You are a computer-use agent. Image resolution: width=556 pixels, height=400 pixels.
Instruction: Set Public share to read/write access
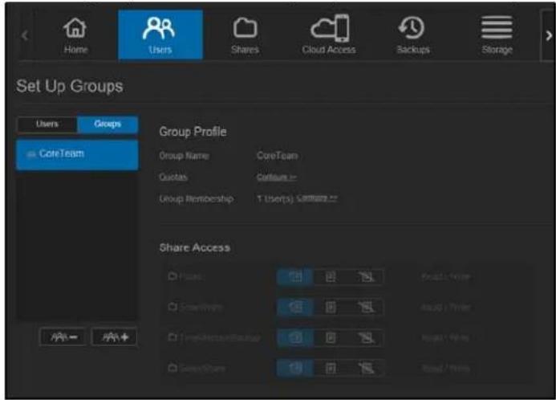(x=295, y=276)
